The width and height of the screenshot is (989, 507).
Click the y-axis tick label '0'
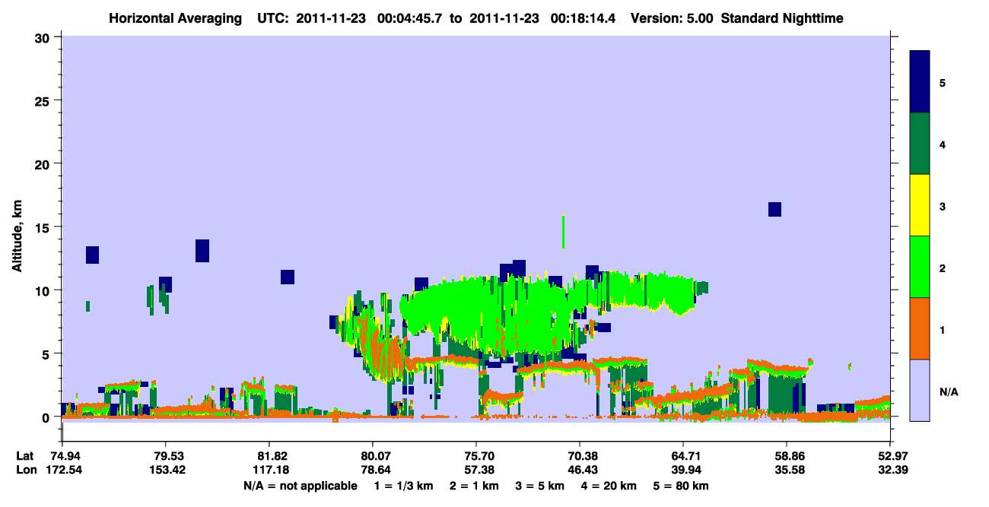click(x=47, y=417)
